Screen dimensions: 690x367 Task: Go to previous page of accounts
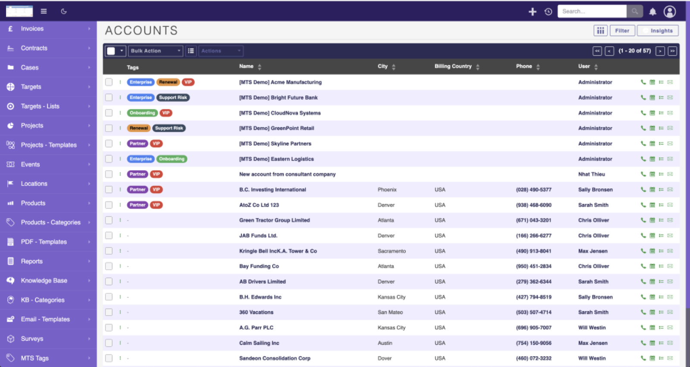[x=609, y=51]
